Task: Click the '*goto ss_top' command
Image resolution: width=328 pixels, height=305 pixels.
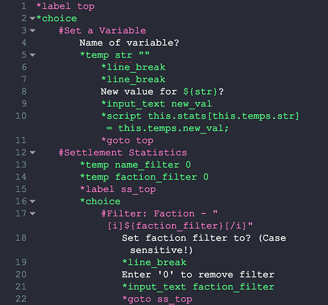Action: click(x=157, y=299)
